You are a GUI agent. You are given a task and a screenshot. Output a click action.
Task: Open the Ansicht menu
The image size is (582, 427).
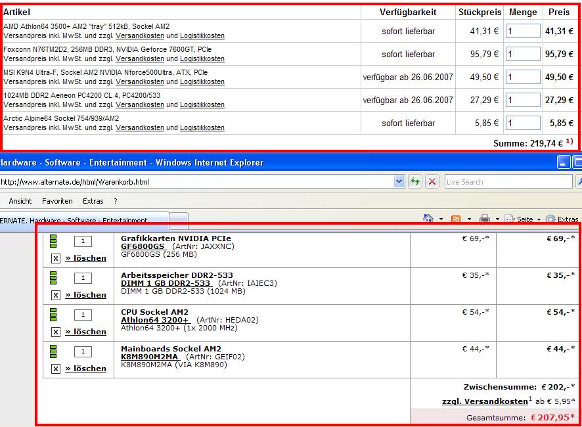[x=20, y=201]
